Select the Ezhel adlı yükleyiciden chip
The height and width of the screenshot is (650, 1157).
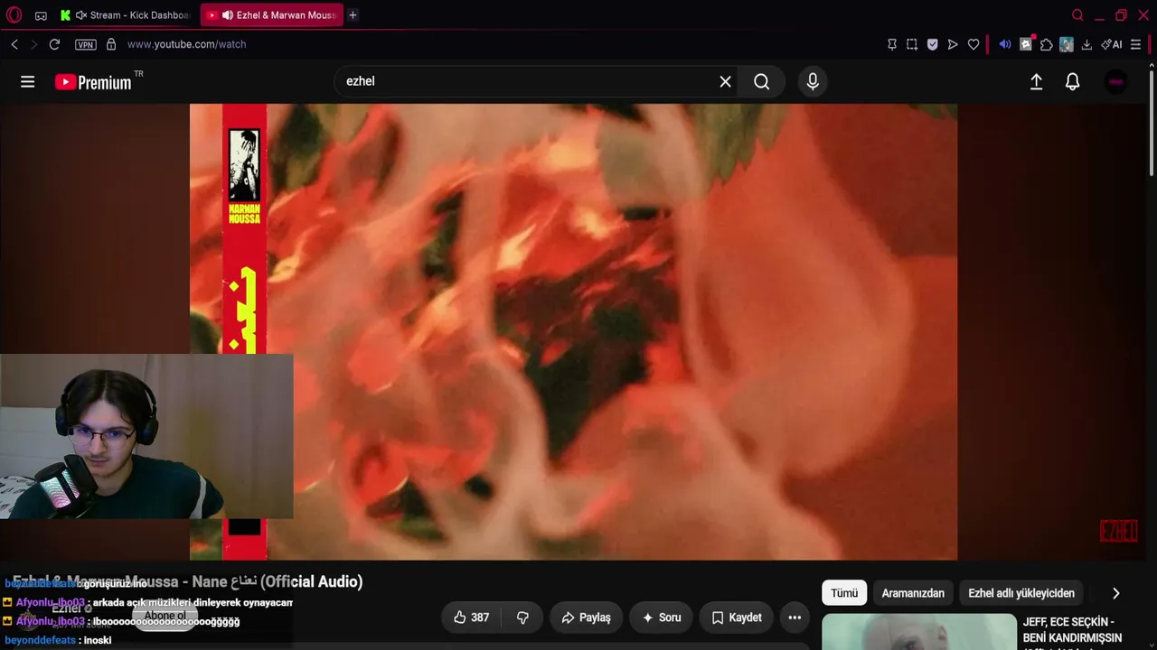[1021, 593]
